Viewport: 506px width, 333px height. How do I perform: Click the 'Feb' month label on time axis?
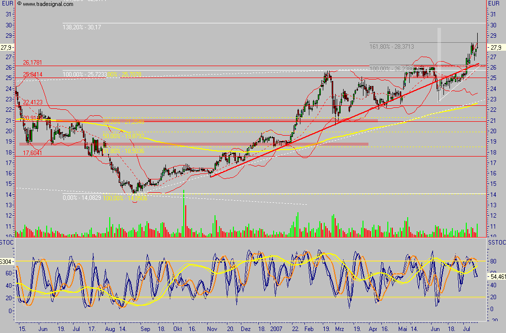click(309, 329)
